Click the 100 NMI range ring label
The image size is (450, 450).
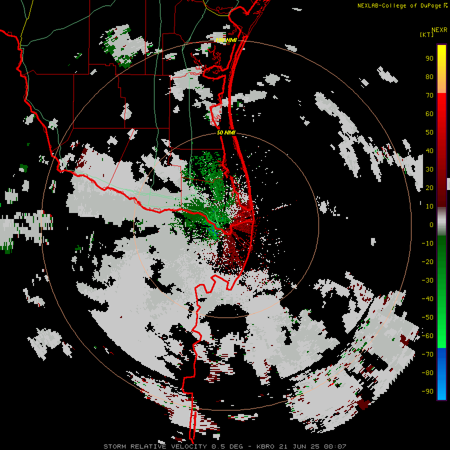(x=226, y=40)
